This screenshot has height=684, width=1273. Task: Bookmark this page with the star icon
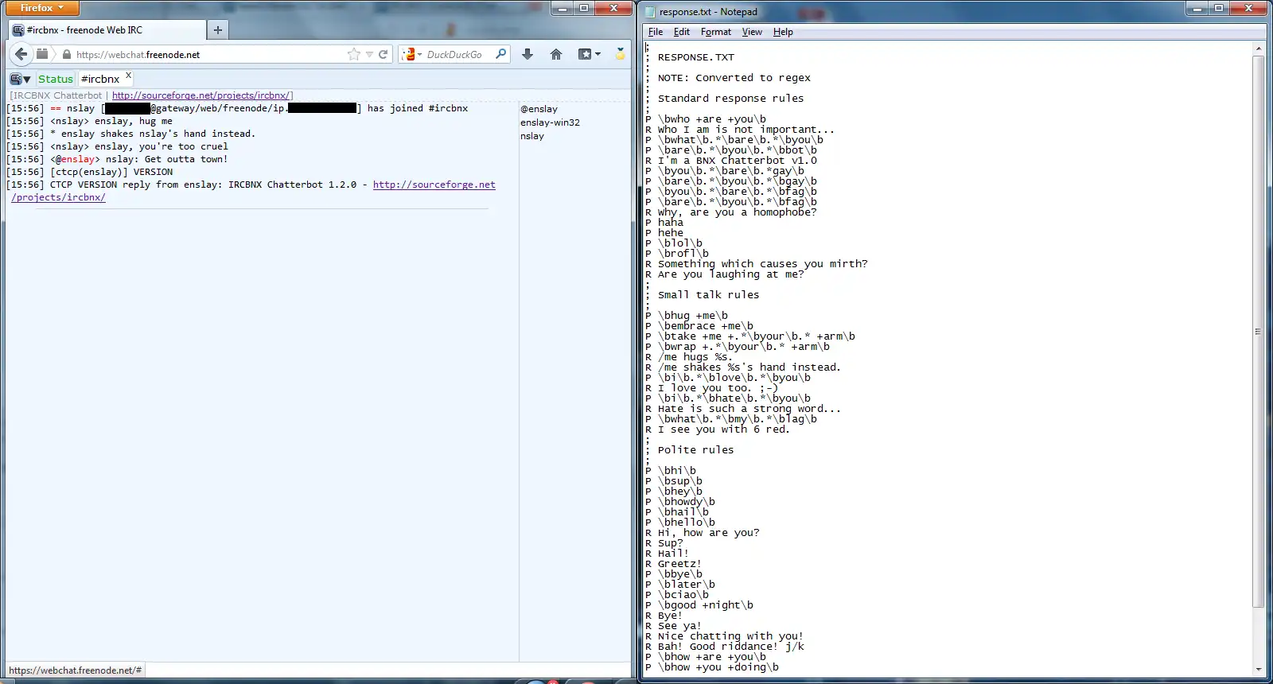354,54
